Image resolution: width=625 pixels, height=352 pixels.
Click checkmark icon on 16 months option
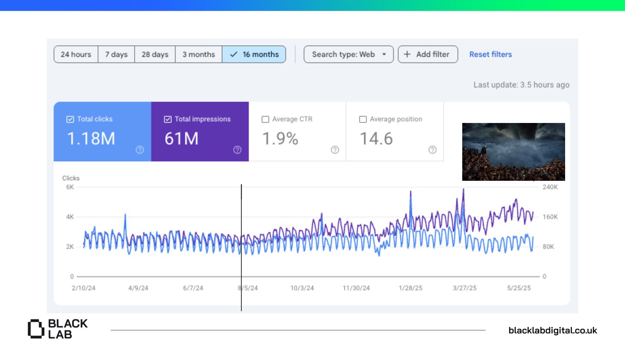(x=234, y=54)
